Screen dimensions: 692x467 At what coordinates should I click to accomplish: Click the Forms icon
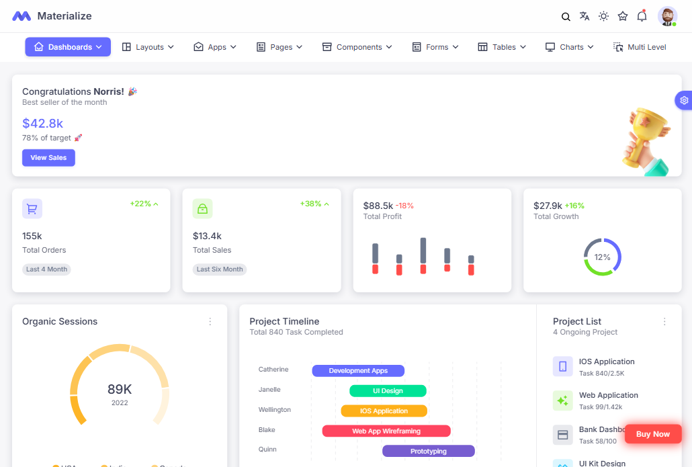[417, 47]
